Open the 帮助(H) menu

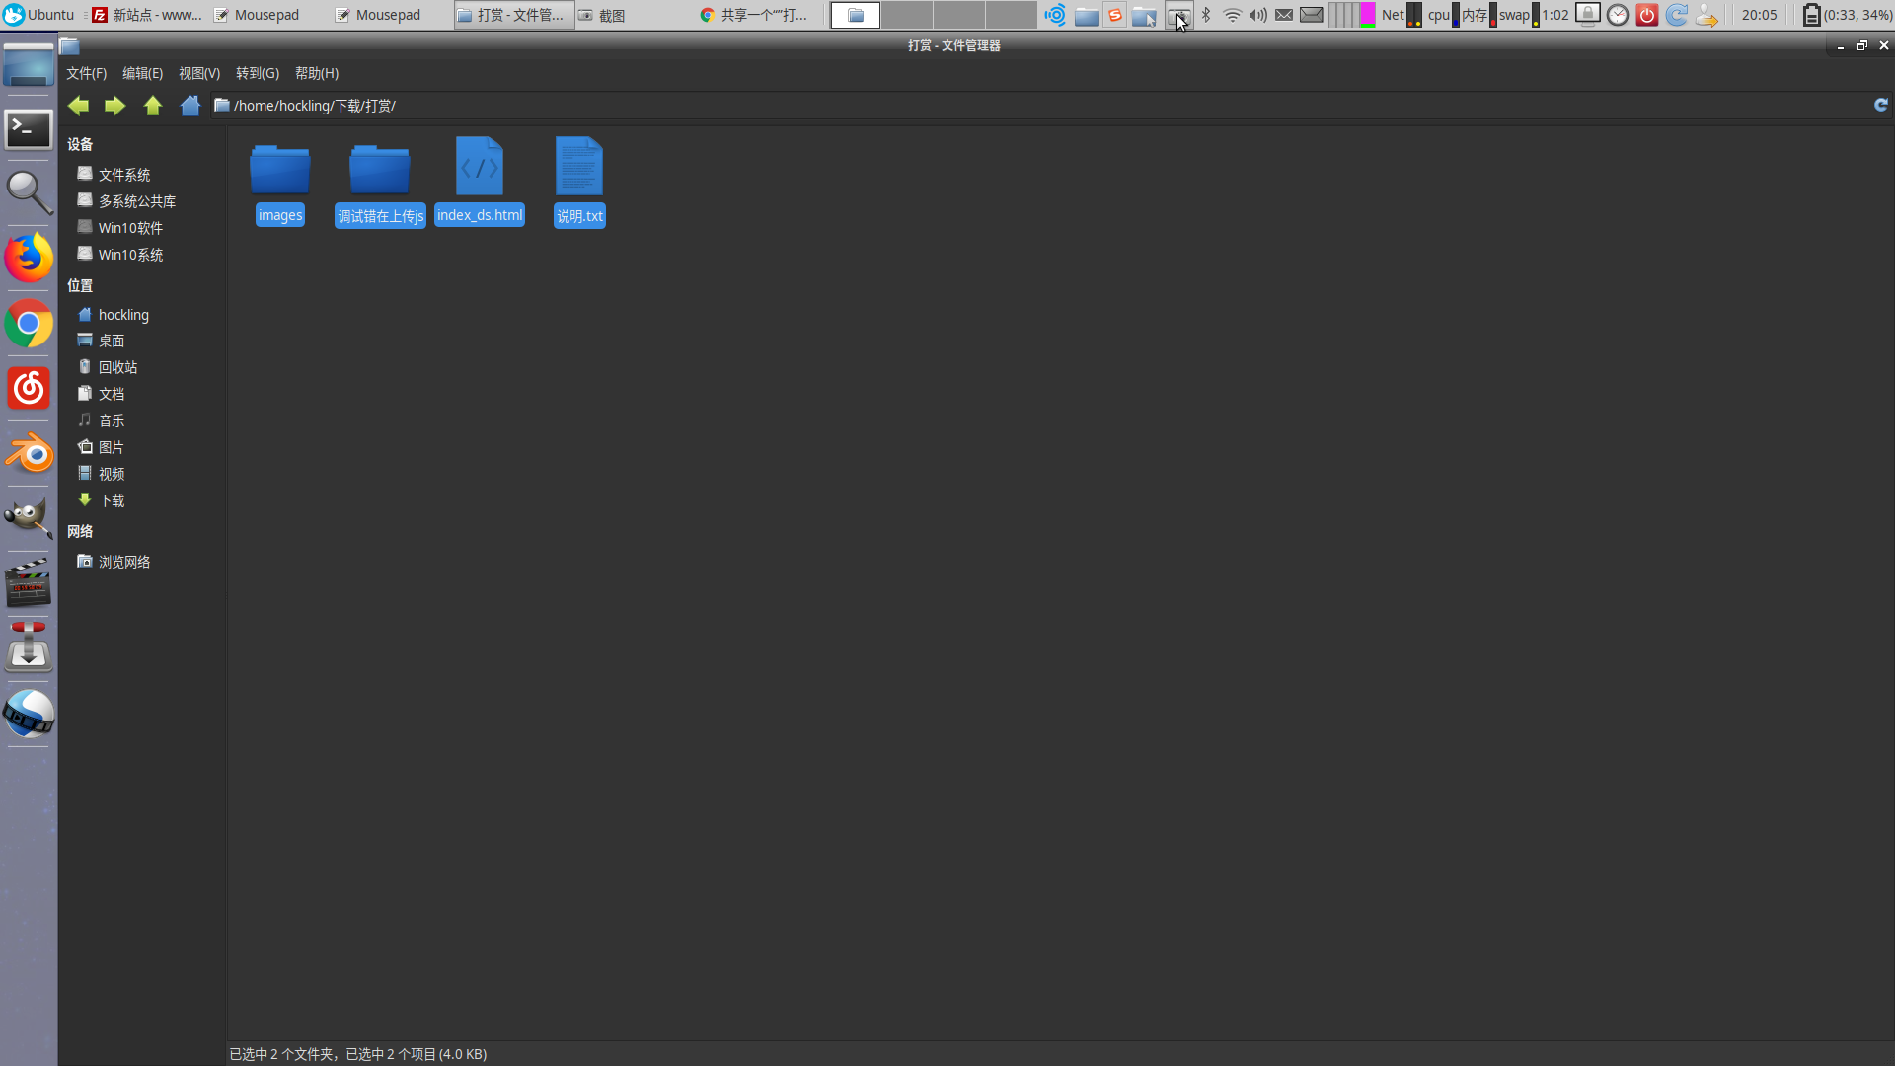(317, 73)
